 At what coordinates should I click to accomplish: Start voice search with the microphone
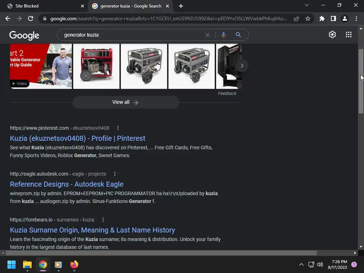[223, 35]
